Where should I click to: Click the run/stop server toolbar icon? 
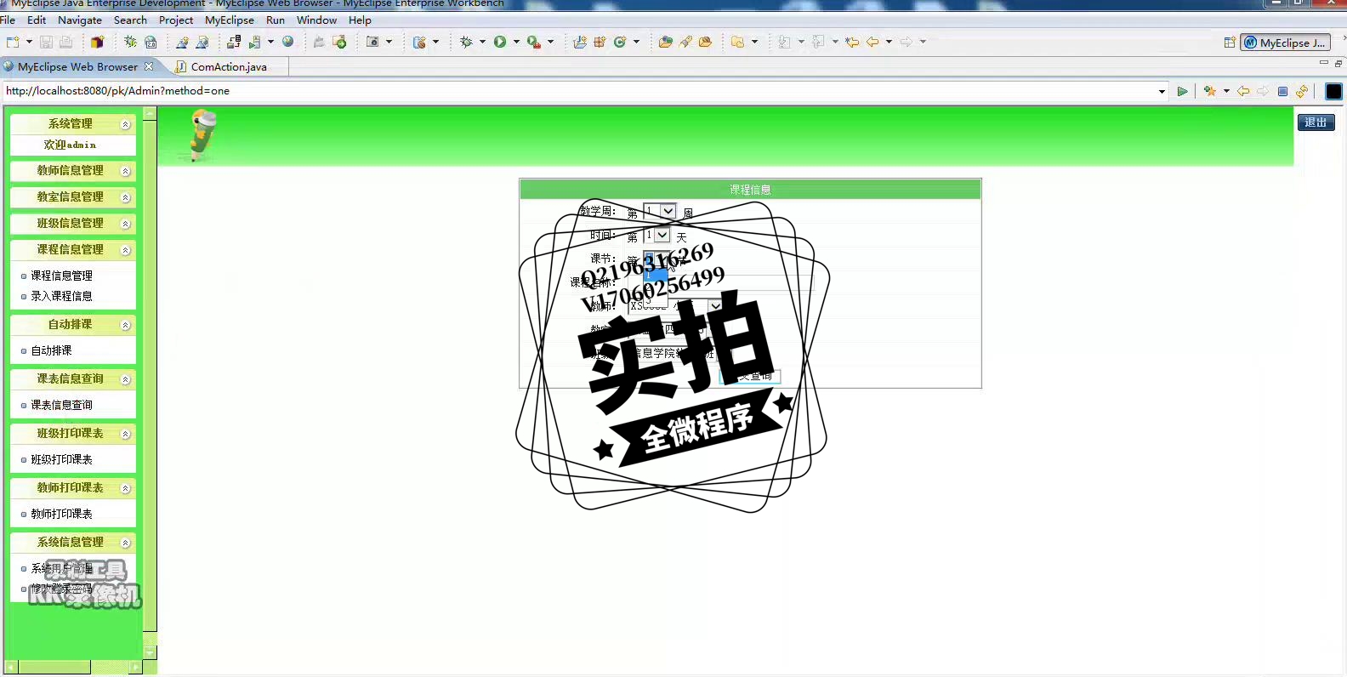tap(254, 42)
